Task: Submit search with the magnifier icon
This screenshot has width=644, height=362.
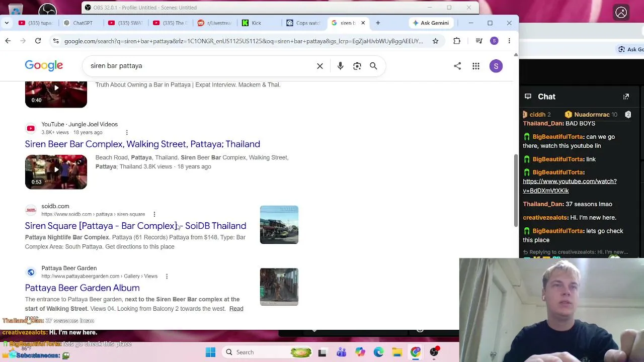Action: coord(373,66)
